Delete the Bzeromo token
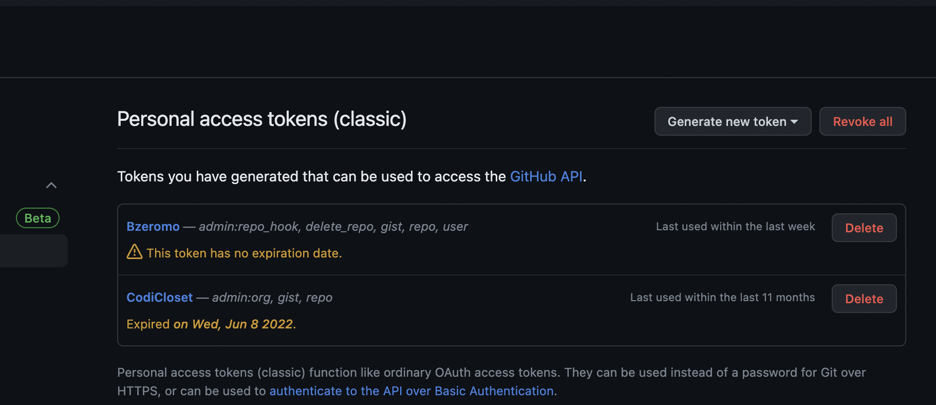936x405 pixels. click(x=864, y=228)
